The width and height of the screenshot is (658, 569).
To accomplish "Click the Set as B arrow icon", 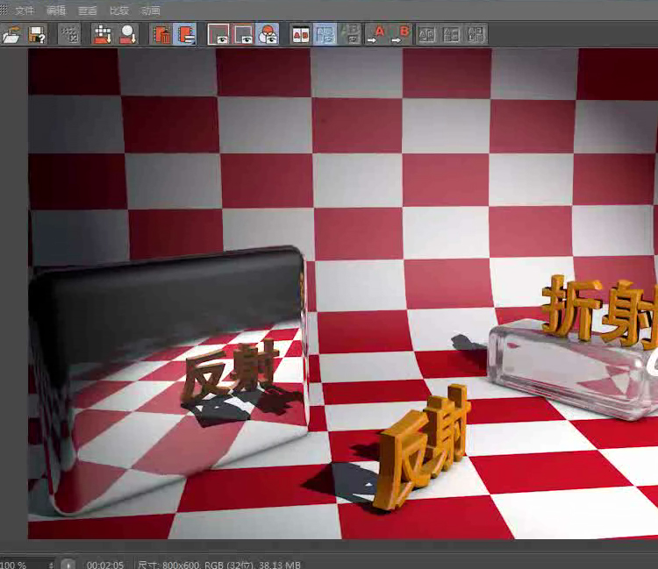I will [402, 34].
